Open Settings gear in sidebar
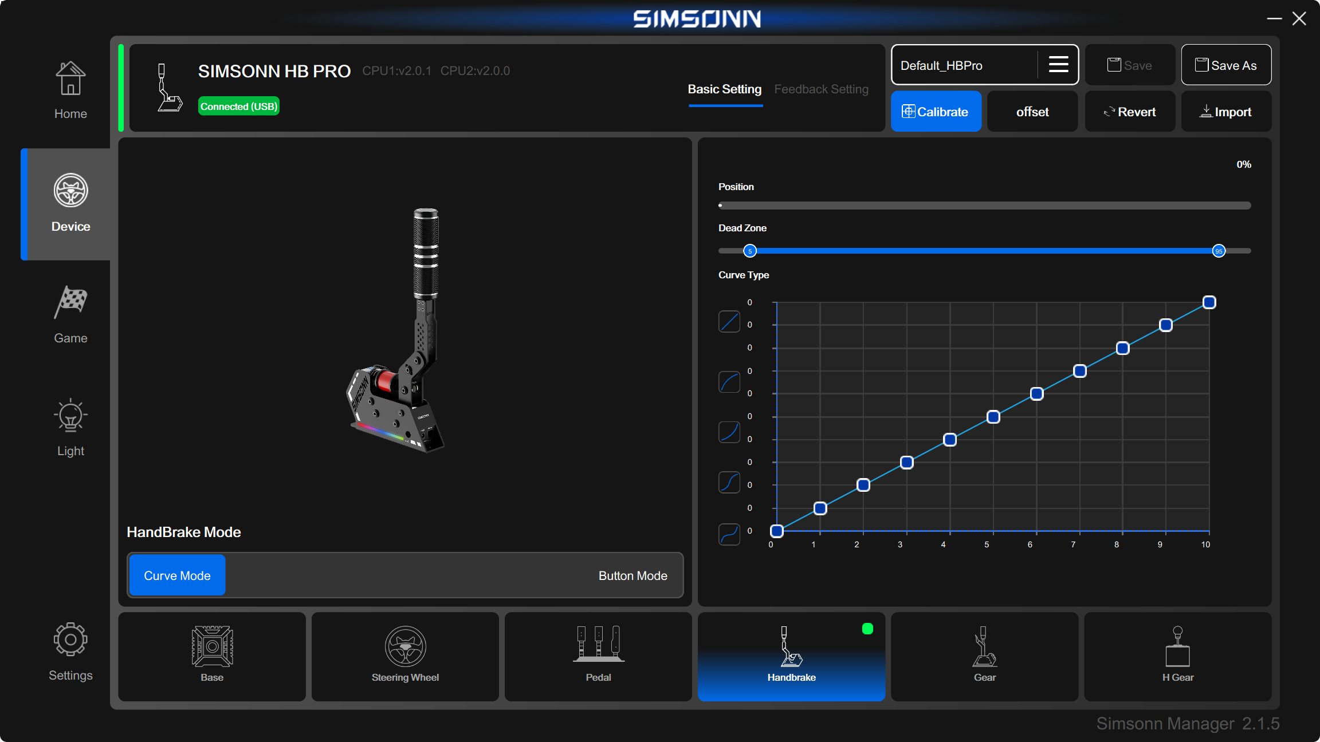1320x742 pixels. click(x=70, y=652)
